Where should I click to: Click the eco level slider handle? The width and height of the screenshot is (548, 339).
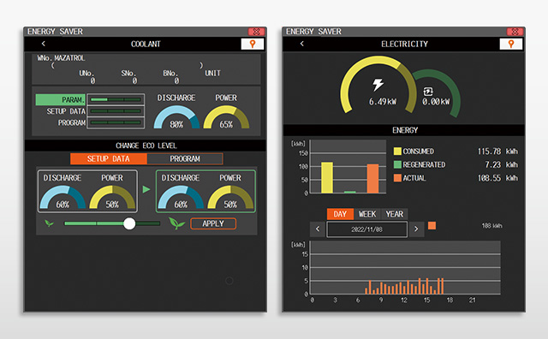coord(129,223)
